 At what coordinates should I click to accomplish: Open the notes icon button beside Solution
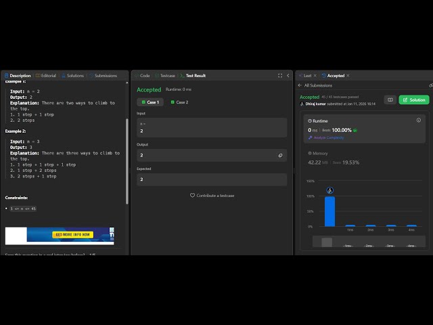pos(390,100)
